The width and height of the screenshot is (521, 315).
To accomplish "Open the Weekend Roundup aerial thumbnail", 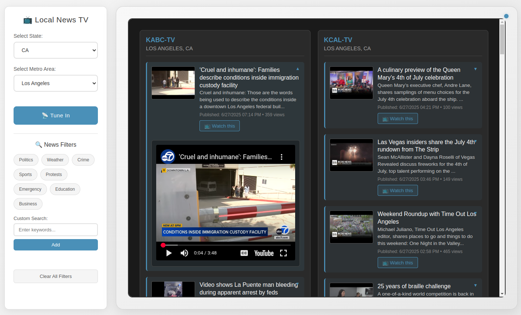I will [x=351, y=227].
